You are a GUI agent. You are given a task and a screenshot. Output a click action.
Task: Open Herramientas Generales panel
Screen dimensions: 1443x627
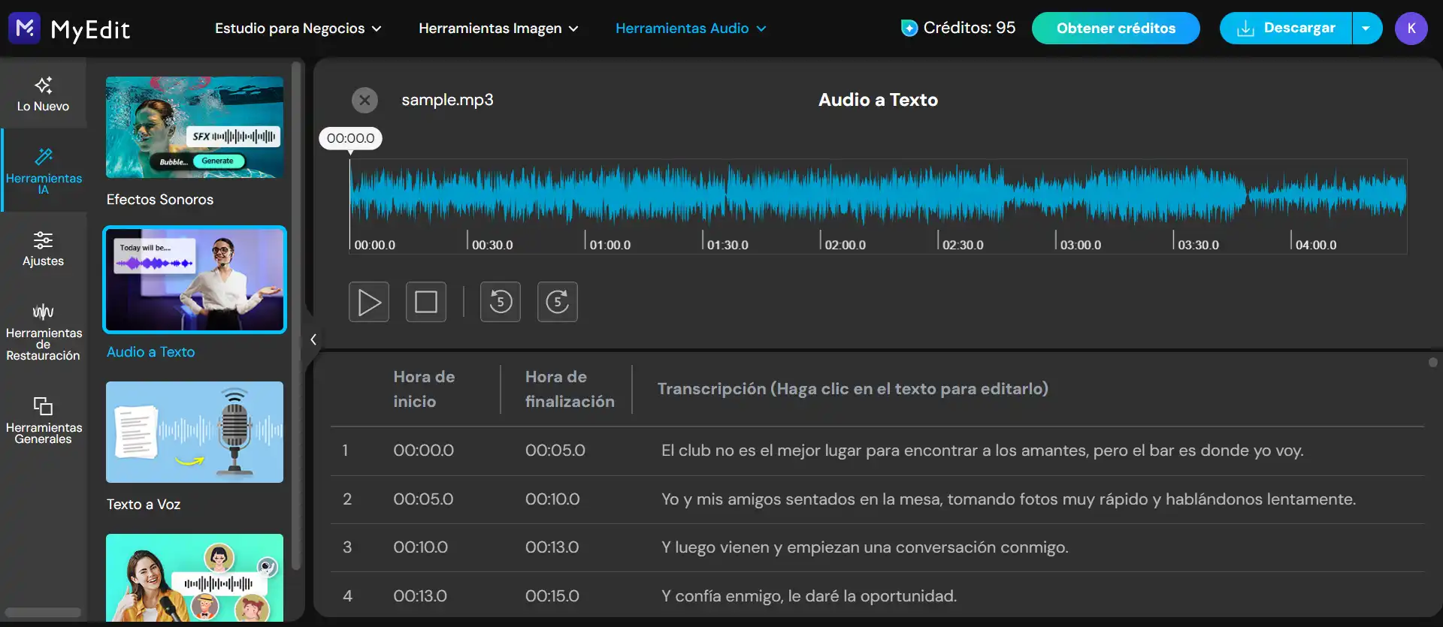(x=44, y=420)
